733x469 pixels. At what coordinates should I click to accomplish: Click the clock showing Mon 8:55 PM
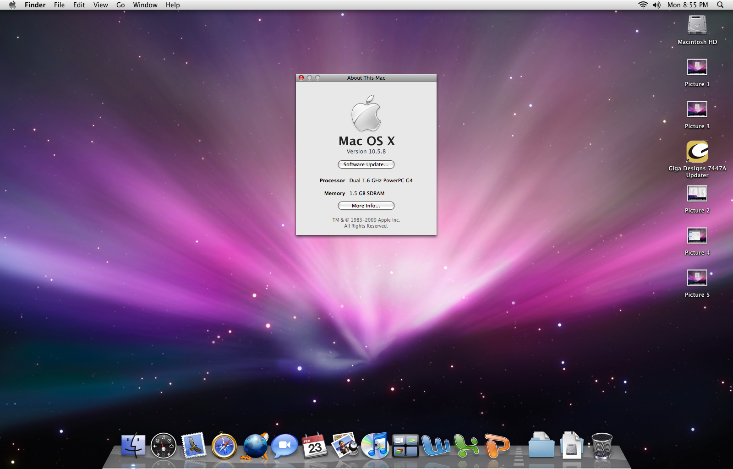[x=688, y=5]
